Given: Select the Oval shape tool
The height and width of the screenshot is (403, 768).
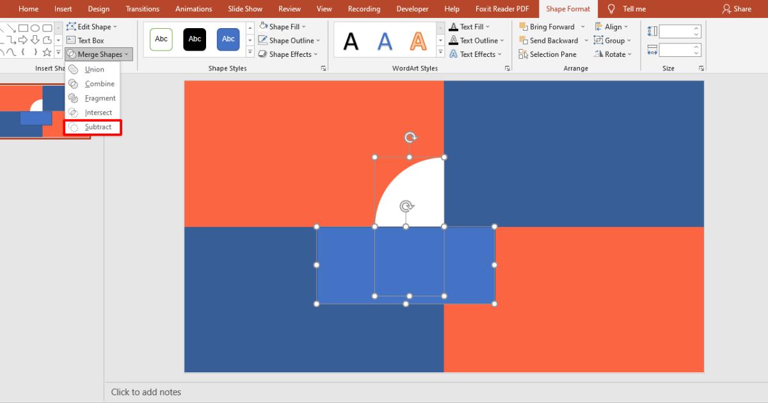Looking at the screenshot, I should tap(35, 28).
